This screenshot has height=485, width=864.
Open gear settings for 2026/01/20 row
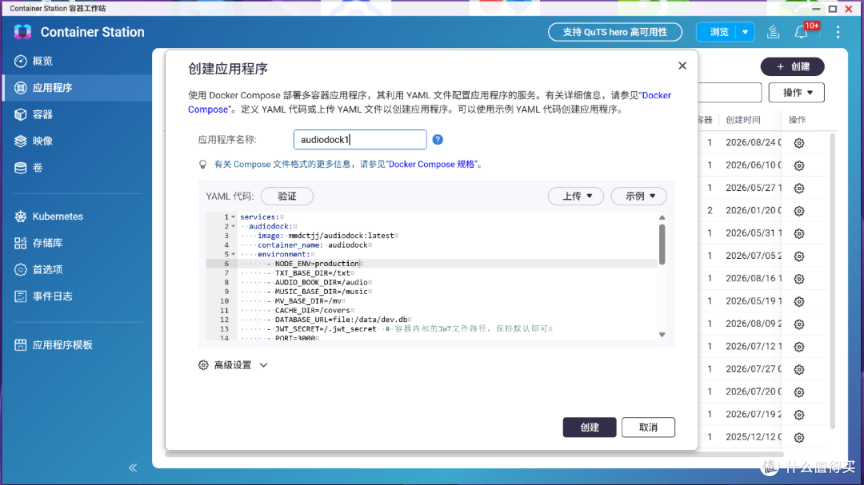coord(799,211)
